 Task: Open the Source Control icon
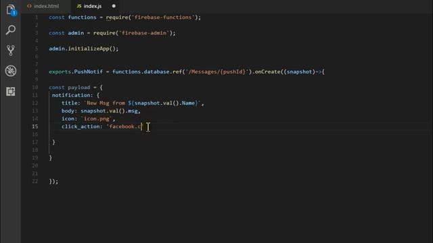click(11, 51)
